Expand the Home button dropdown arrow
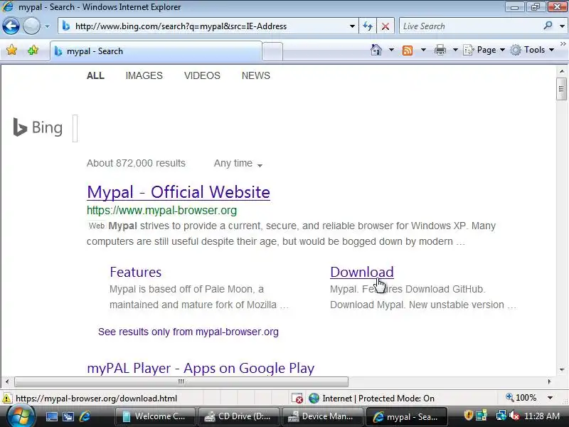Viewport: 569px width, 427px height. tap(391, 50)
